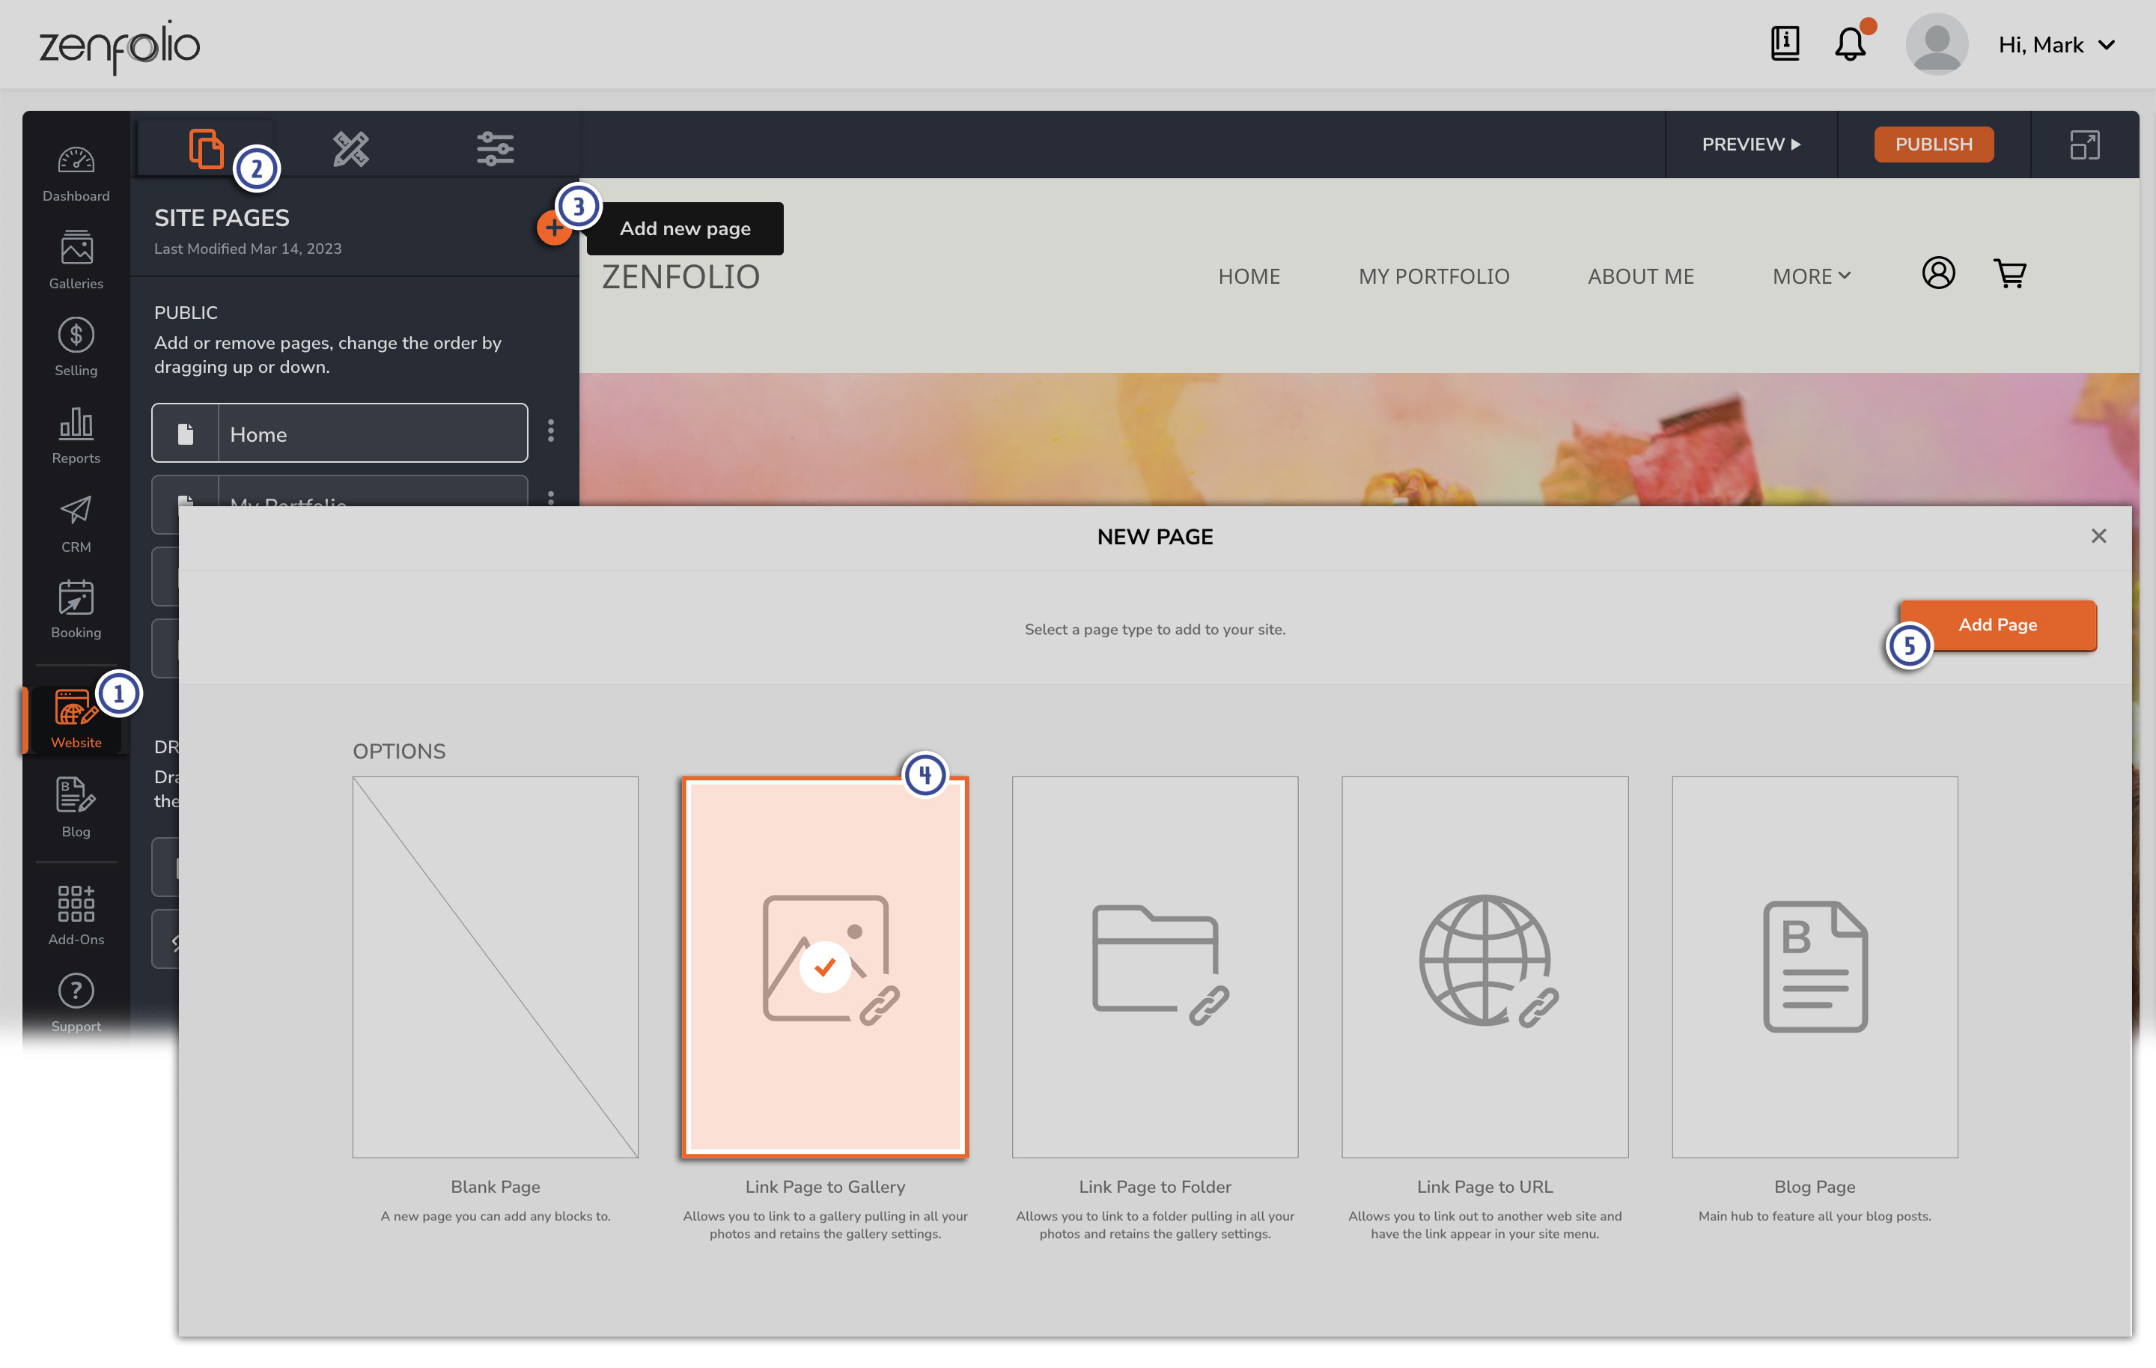Open the Blog panel
Image resolution: width=2156 pixels, height=1368 pixels.
click(76, 806)
